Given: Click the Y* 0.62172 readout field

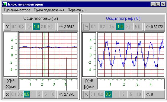Looking at the screenshot, I should coord(155,27).
